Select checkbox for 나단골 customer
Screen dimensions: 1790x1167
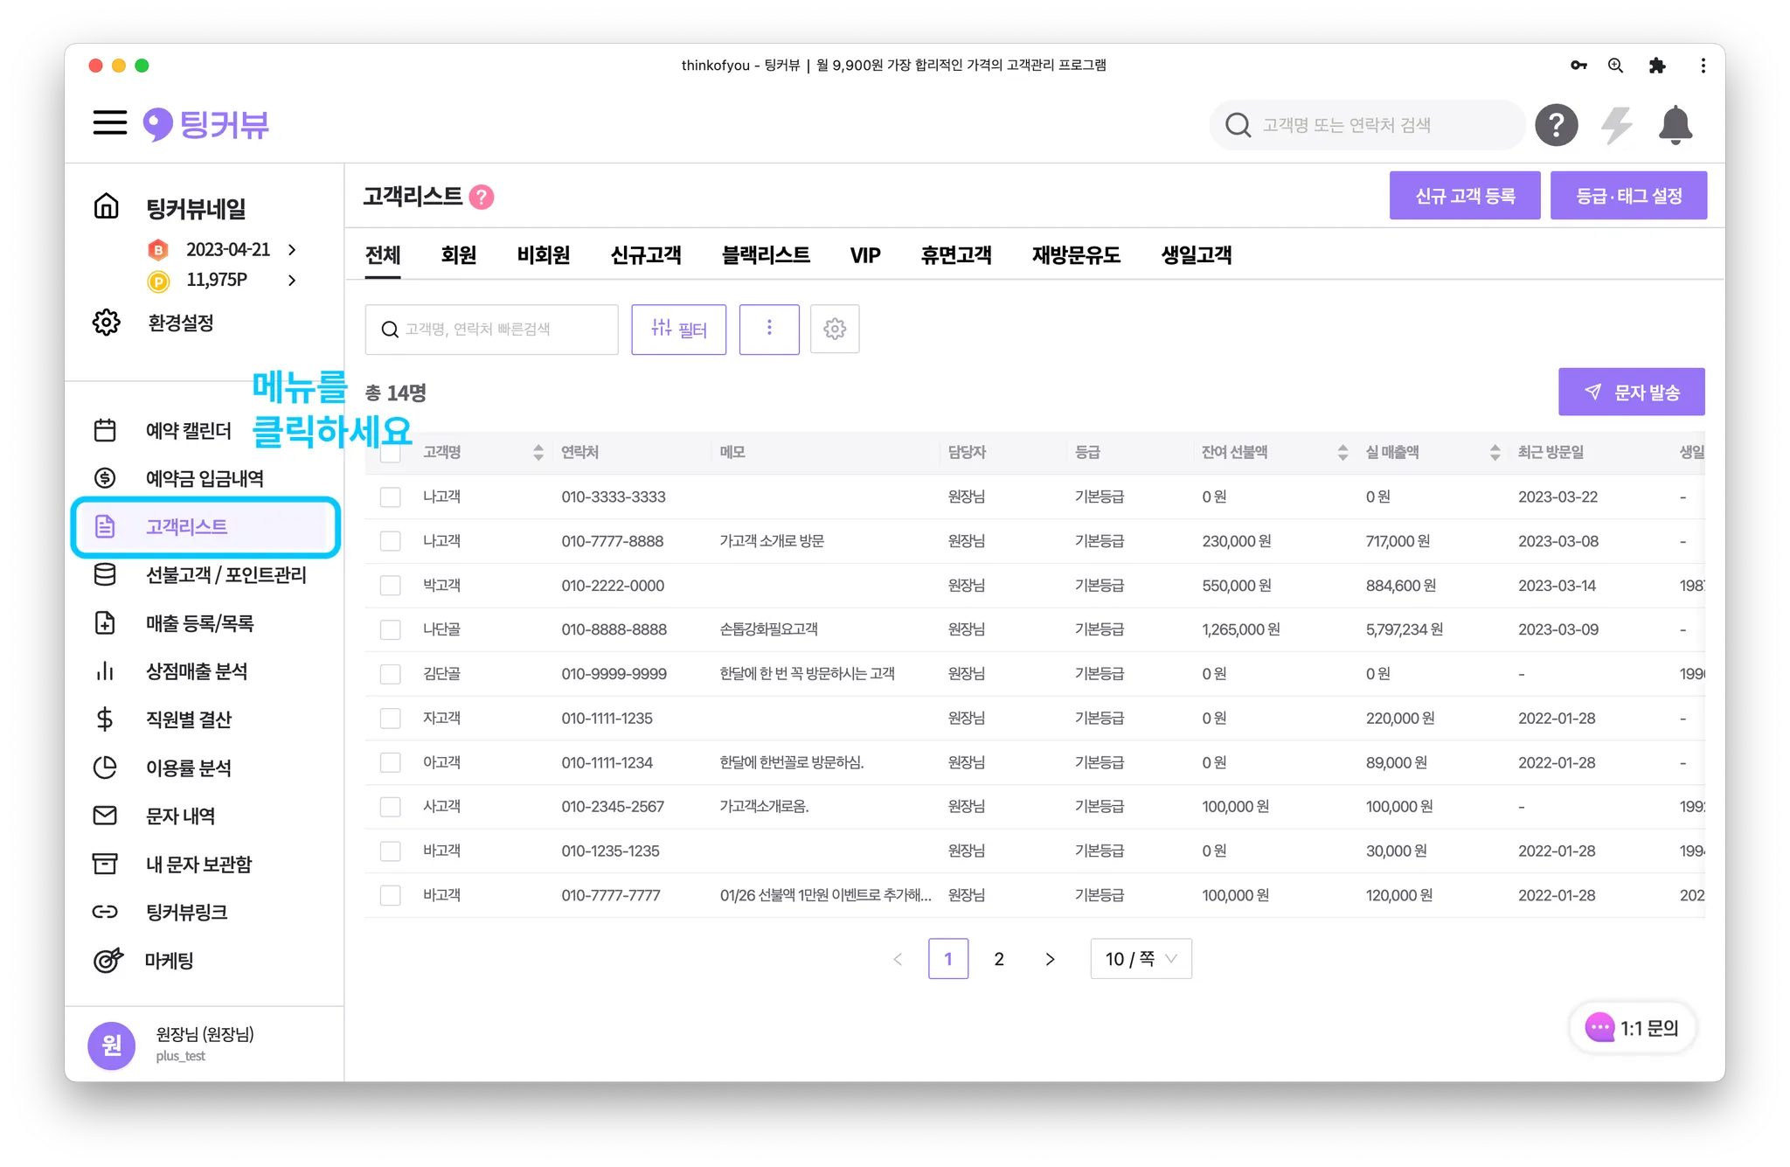[x=390, y=630]
